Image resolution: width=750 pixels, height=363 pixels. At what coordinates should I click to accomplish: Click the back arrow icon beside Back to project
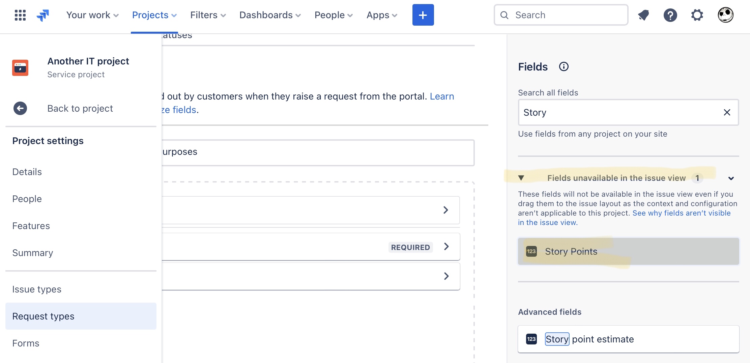20,108
